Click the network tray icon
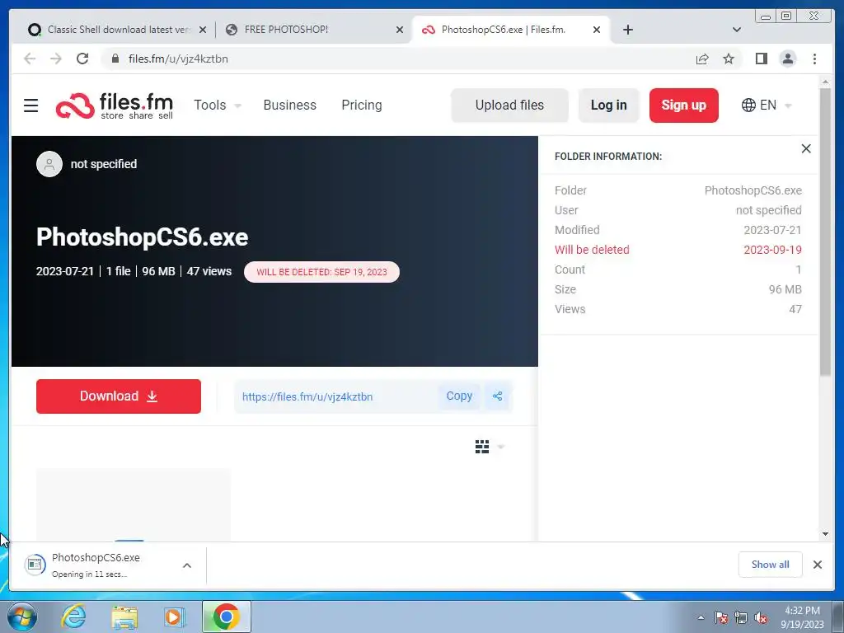The image size is (844, 633). (741, 617)
